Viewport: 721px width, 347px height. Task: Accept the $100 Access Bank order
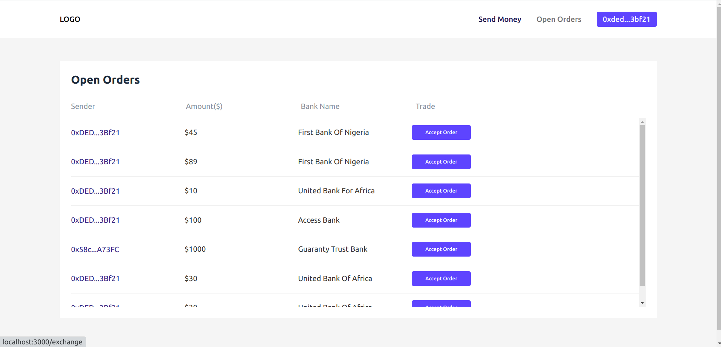coord(441,220)
